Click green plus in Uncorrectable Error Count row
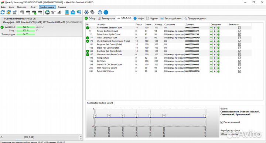The image size is (266, 143). 218,55
